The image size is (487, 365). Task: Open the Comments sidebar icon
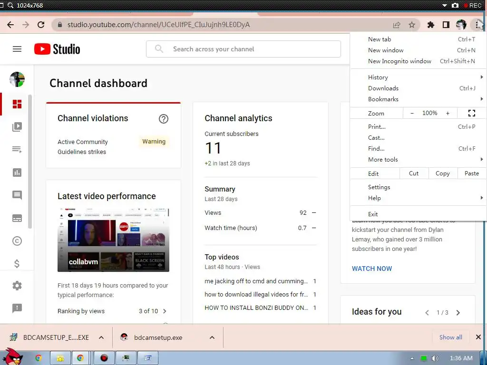17,195
